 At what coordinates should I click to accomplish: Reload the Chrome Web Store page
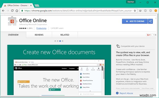[12, 11]
